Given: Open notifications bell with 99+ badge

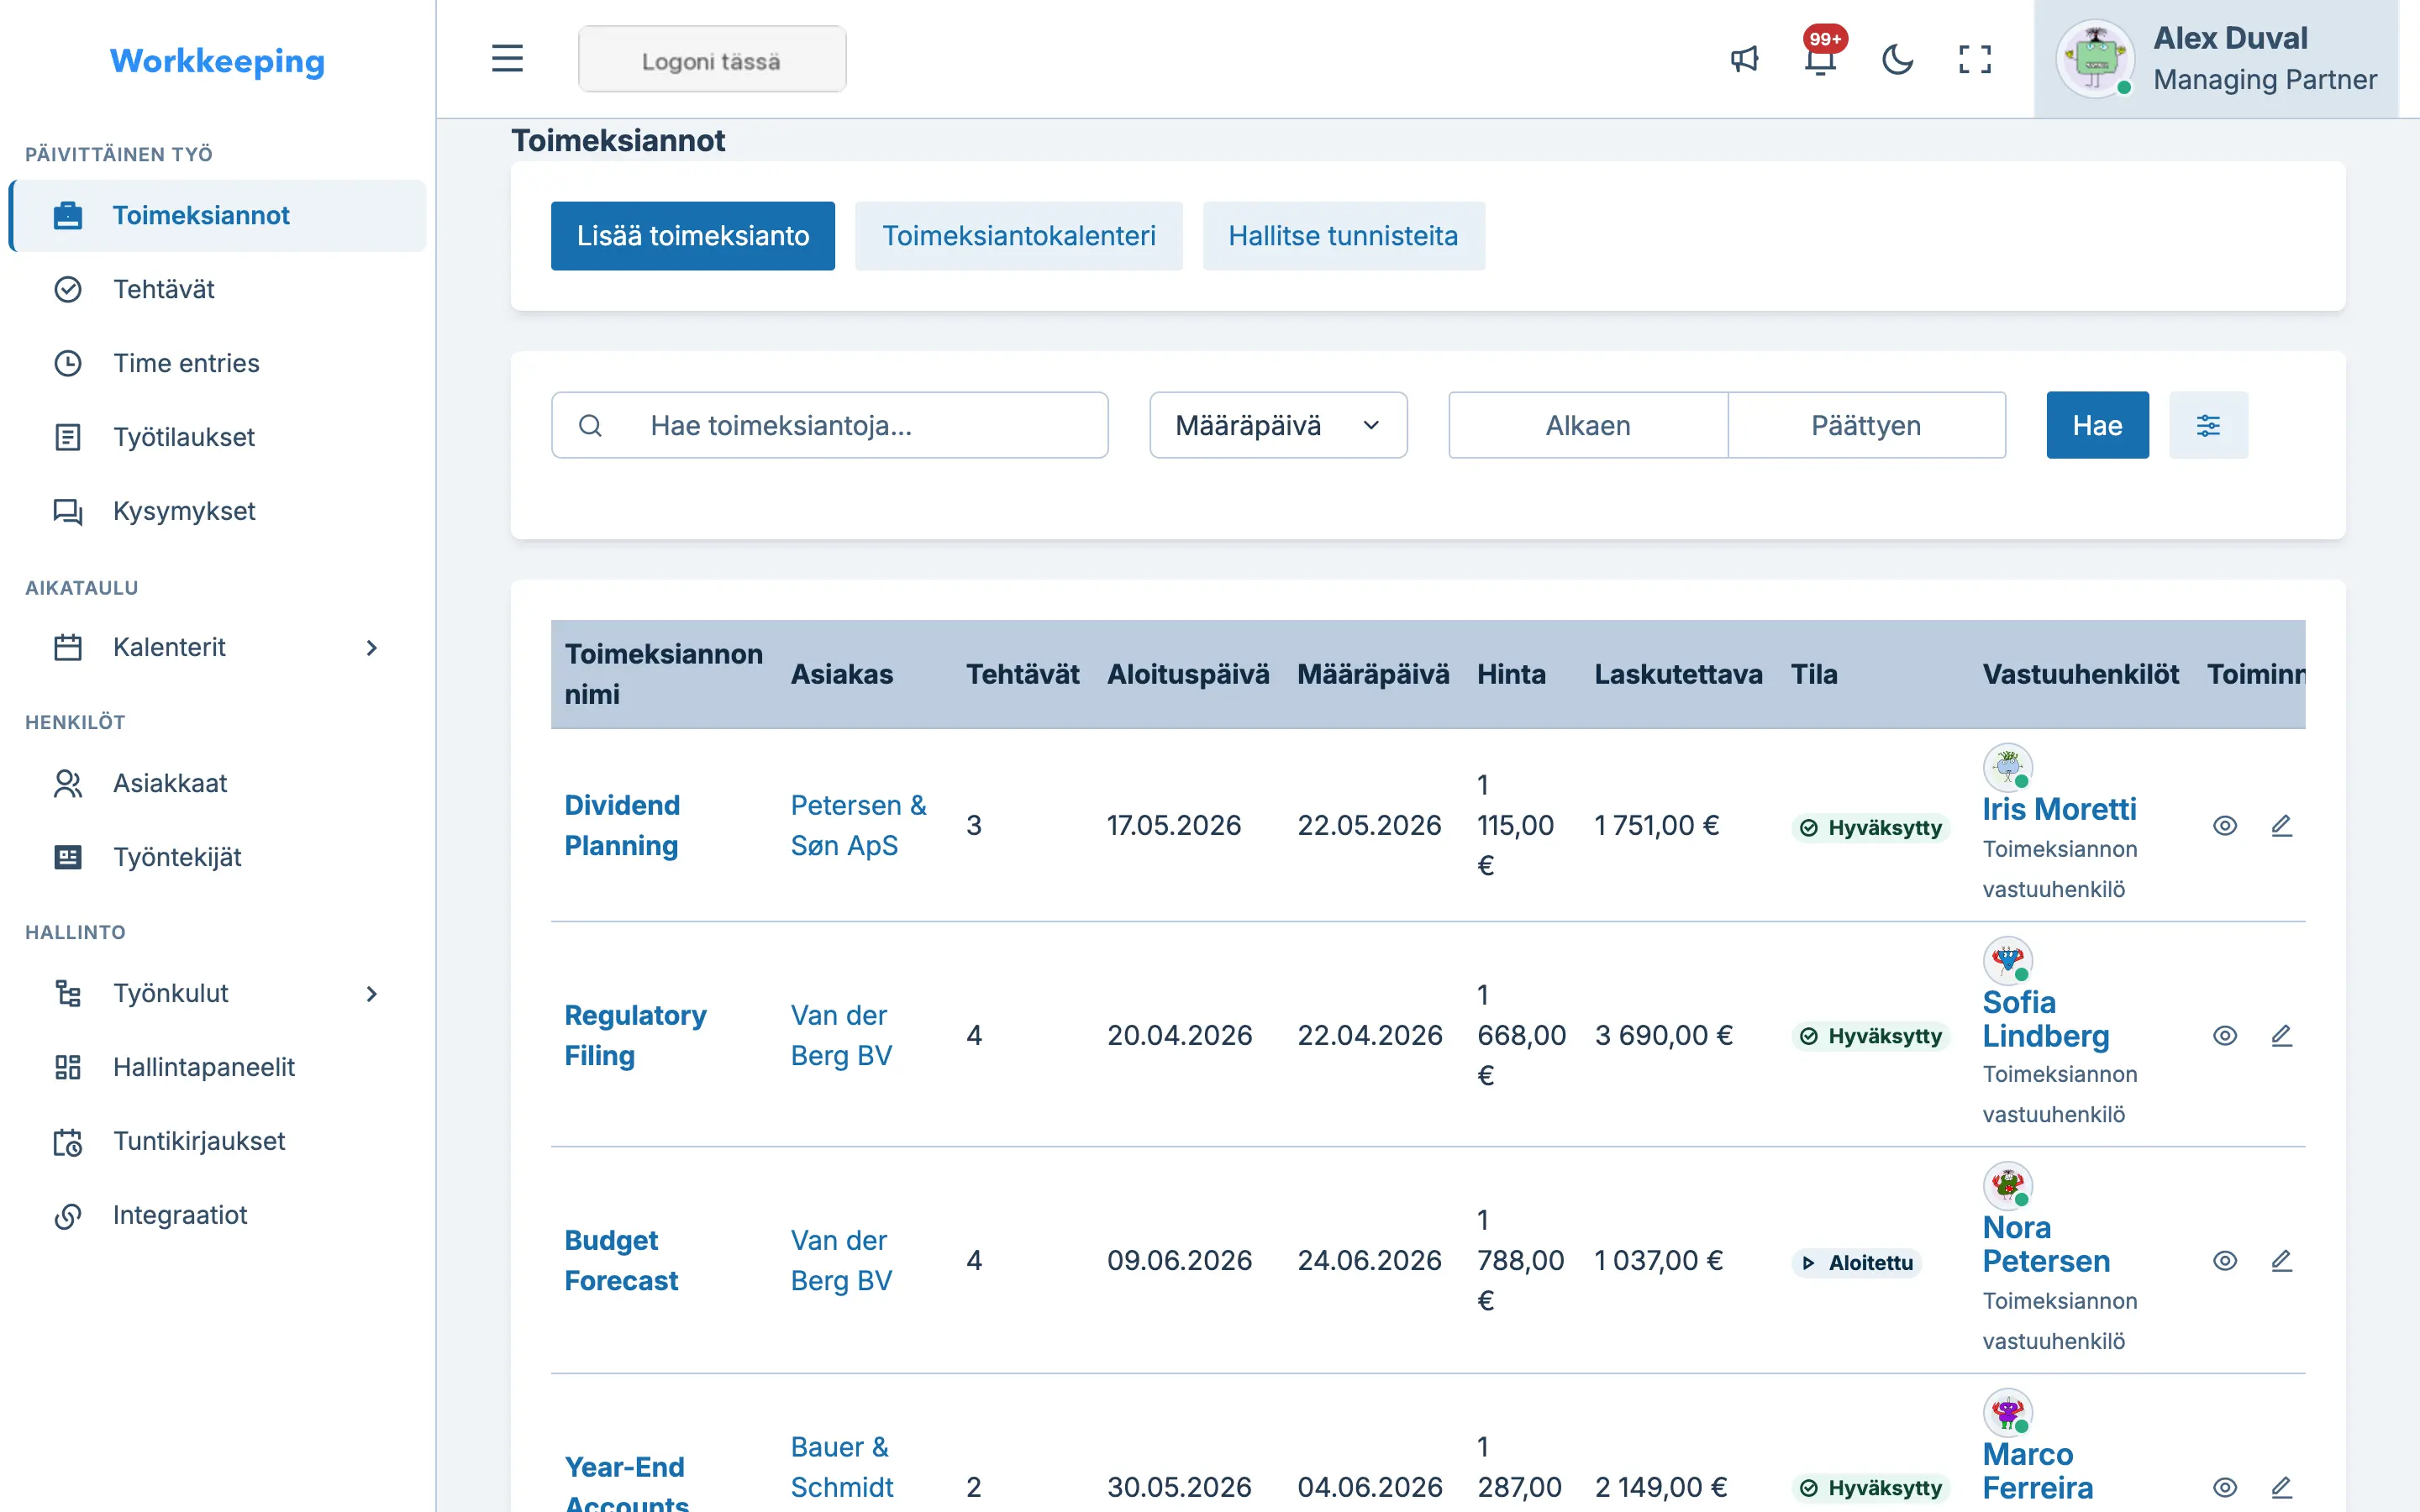Looking at the screenshot, I should [1821, 59].
